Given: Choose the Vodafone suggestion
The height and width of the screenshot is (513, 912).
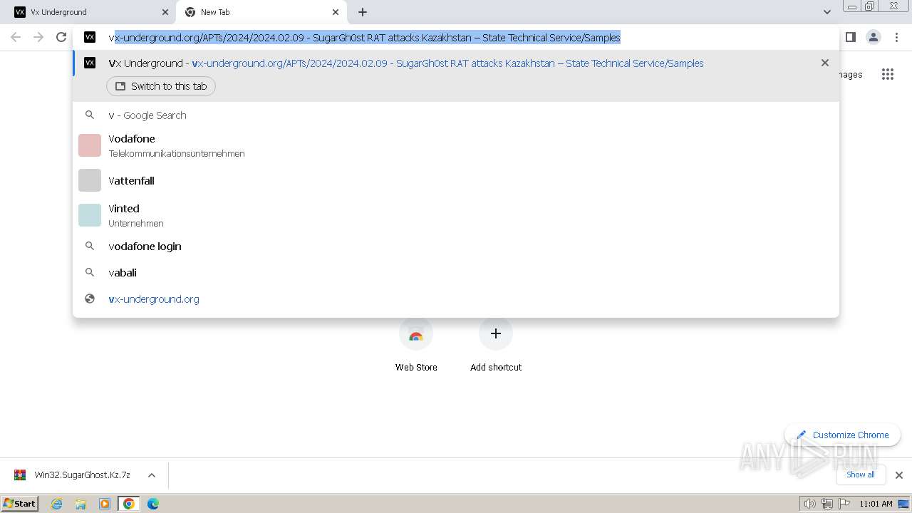Looking at the screenshot, I should (x=456, y=145).
